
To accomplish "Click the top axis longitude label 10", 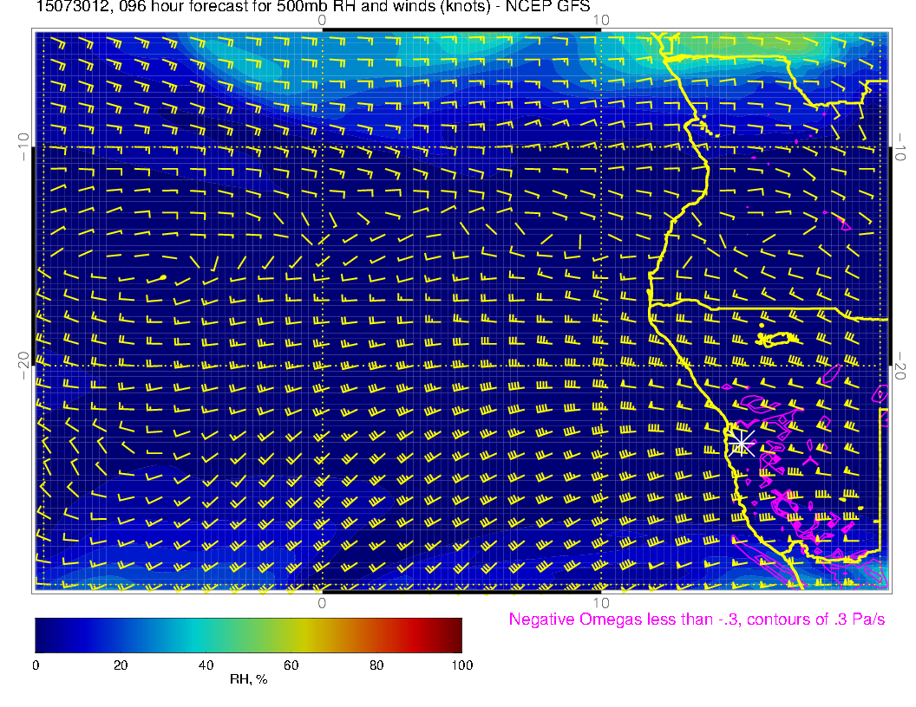I will (x=600, y=20).
